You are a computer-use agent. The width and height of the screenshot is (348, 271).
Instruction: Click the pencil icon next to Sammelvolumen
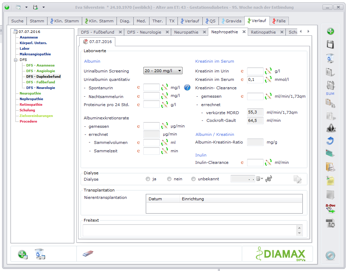(x=164, y=143)
